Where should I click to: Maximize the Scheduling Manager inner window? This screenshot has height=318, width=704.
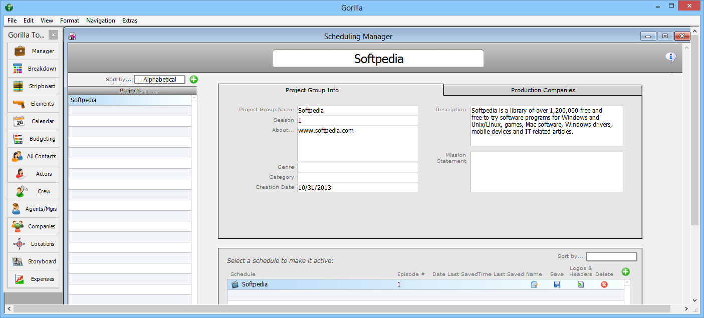[x=665, y=36]
